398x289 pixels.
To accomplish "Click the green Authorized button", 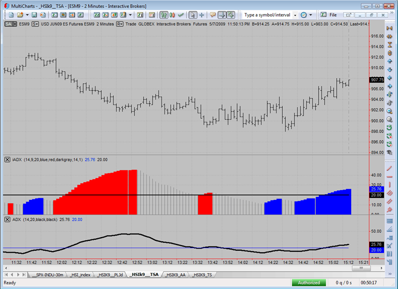I will (309, 283).
